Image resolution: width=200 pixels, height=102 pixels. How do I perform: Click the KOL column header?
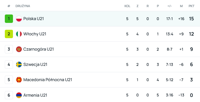click(x=127, y=6)
